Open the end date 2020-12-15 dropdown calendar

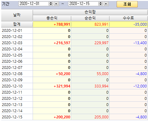(106, 4)
